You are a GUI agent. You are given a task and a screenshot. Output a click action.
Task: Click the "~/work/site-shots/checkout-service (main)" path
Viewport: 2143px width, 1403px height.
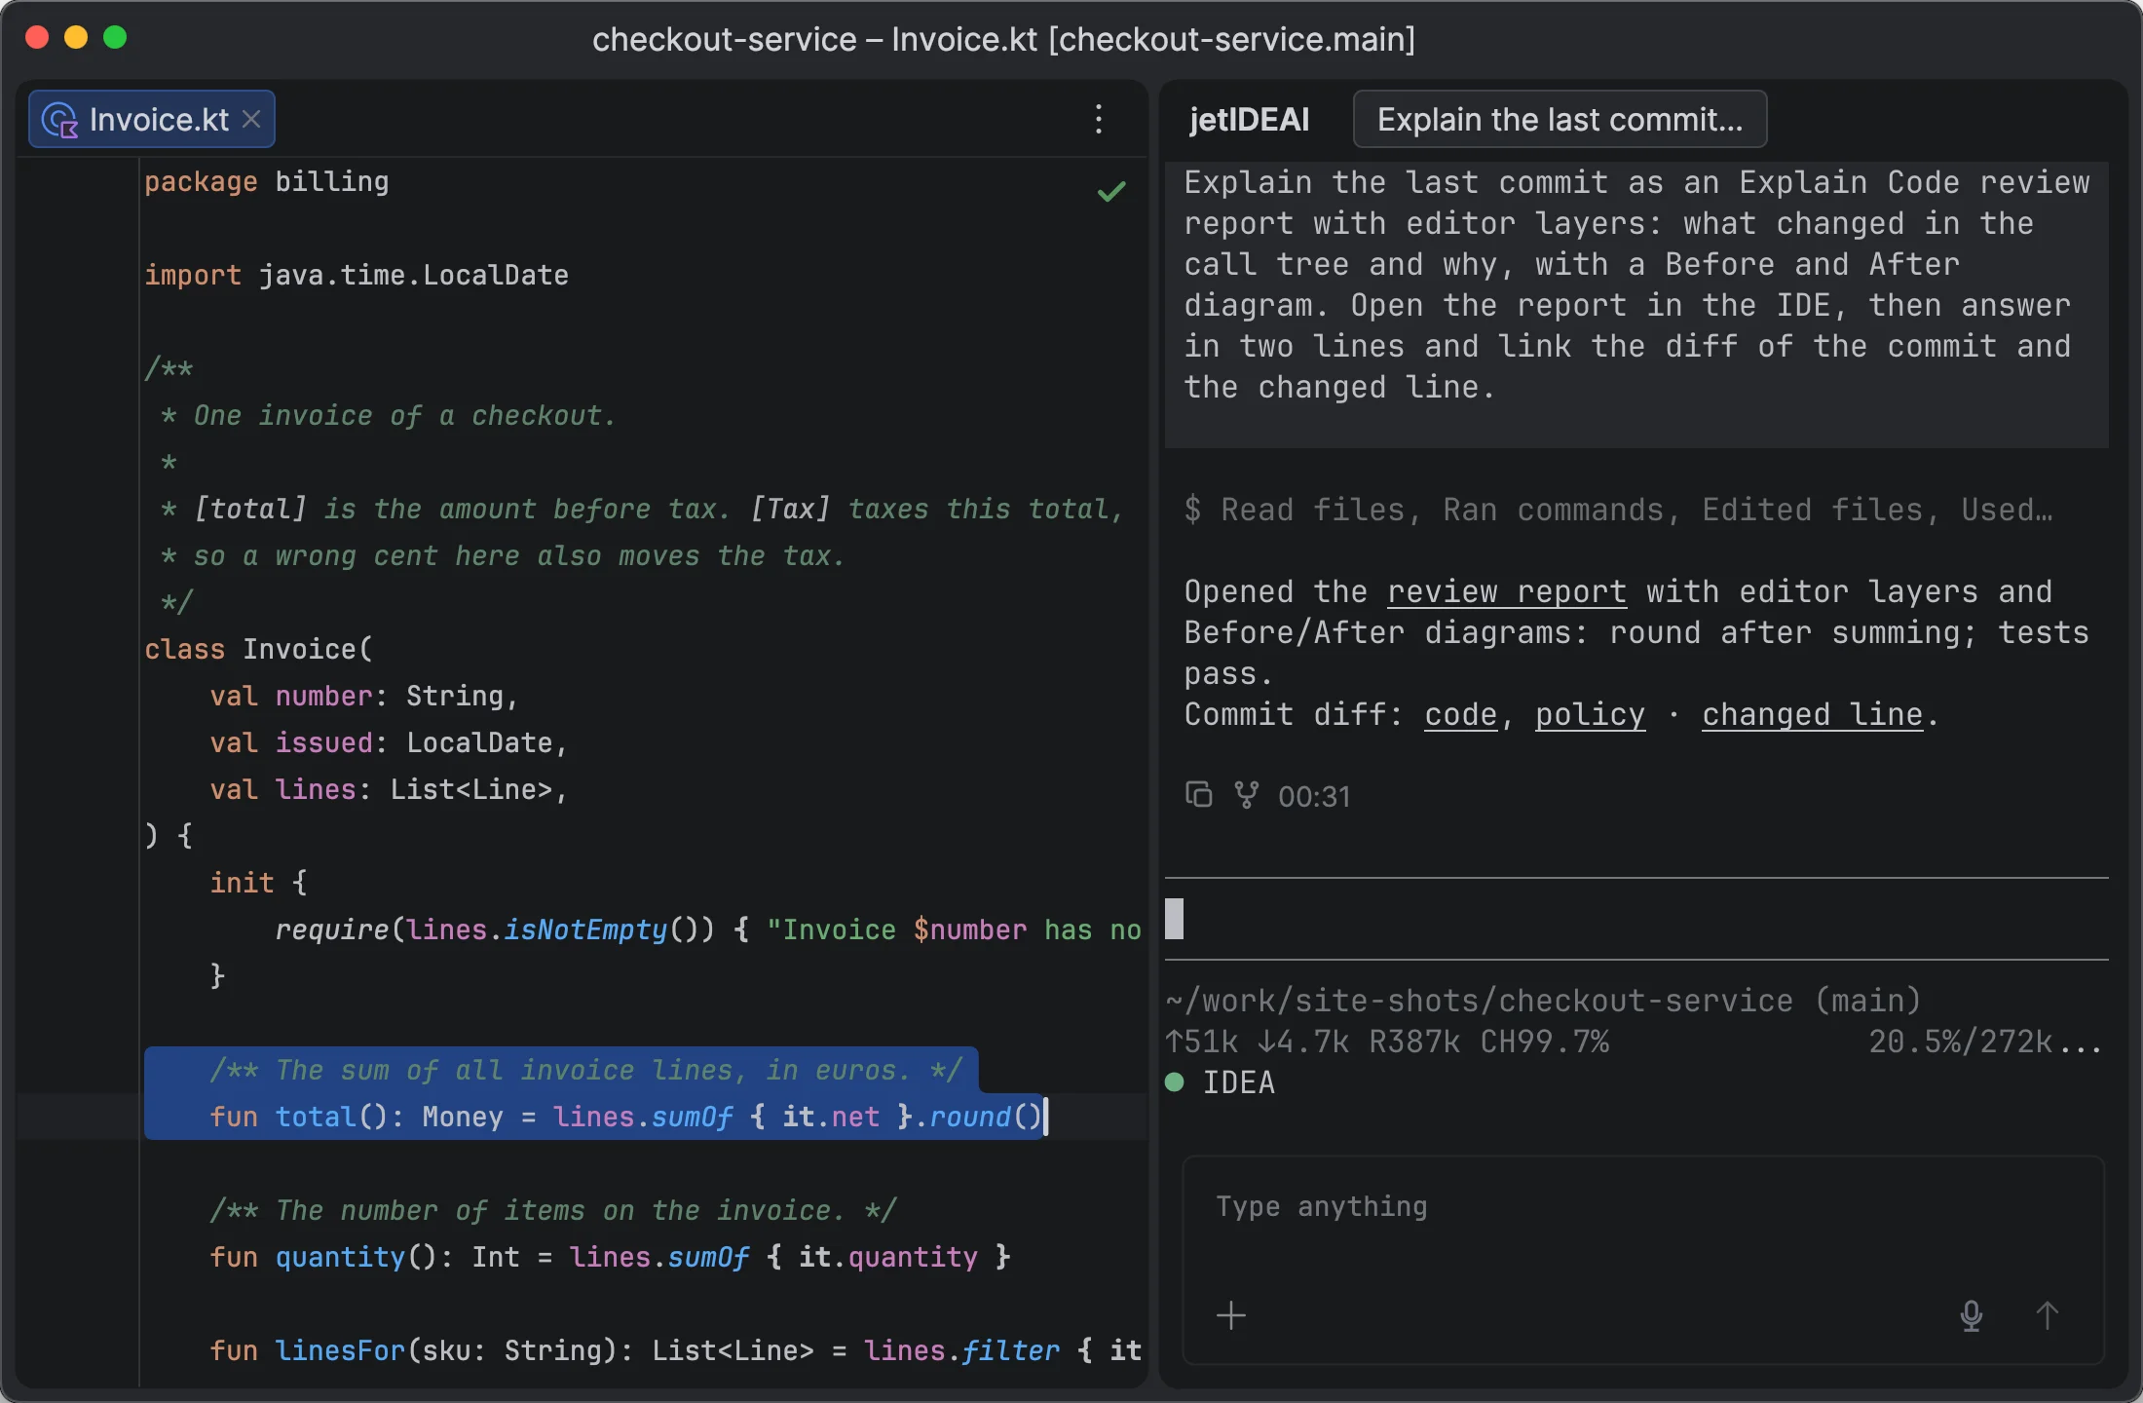[x=1543, y=1001]
